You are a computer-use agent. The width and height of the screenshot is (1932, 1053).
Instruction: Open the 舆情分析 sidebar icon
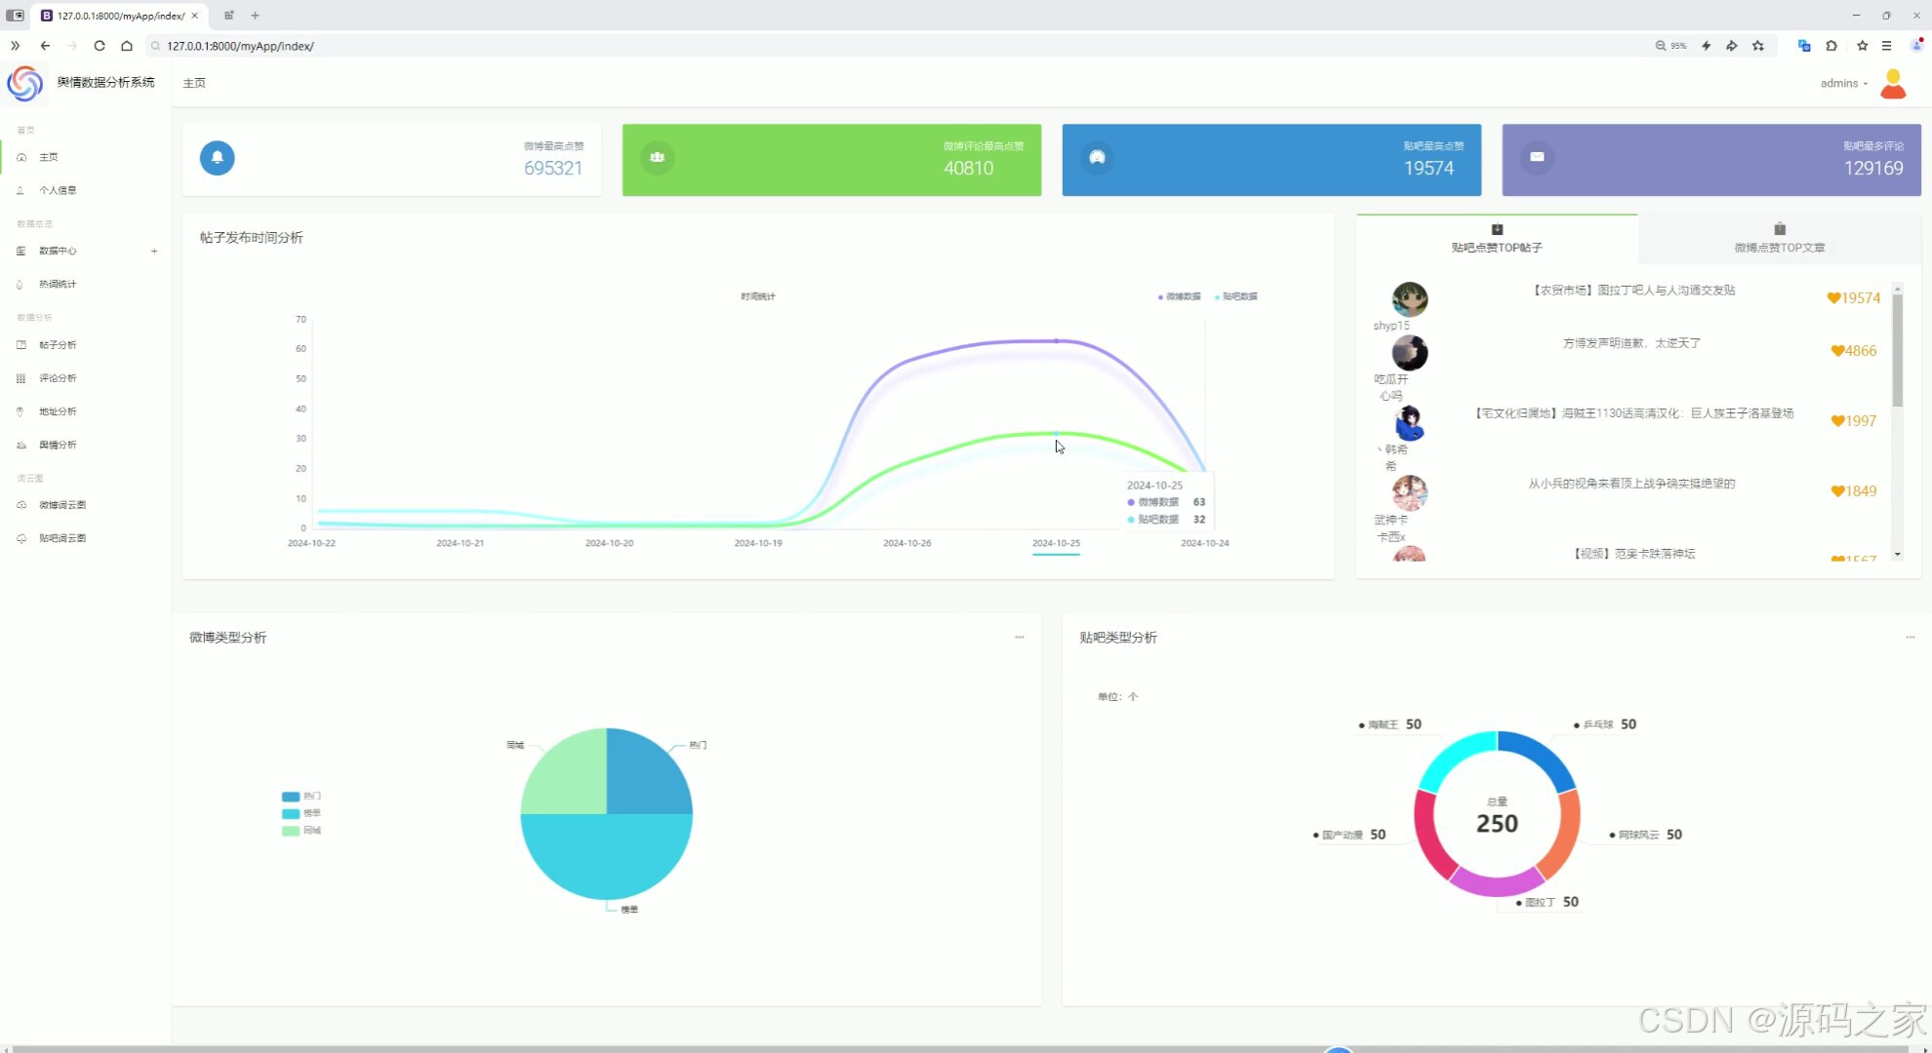tap(20, 445)
